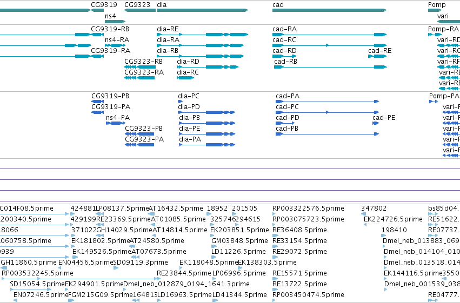This screenshot has height=303, width=460.
Task: Open EST GH11860.5prime
Action: [x=29, y=262]
